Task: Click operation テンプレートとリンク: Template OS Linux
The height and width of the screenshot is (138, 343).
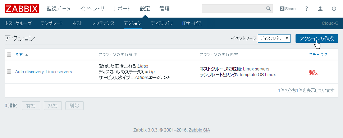Action: coord(238,75)
